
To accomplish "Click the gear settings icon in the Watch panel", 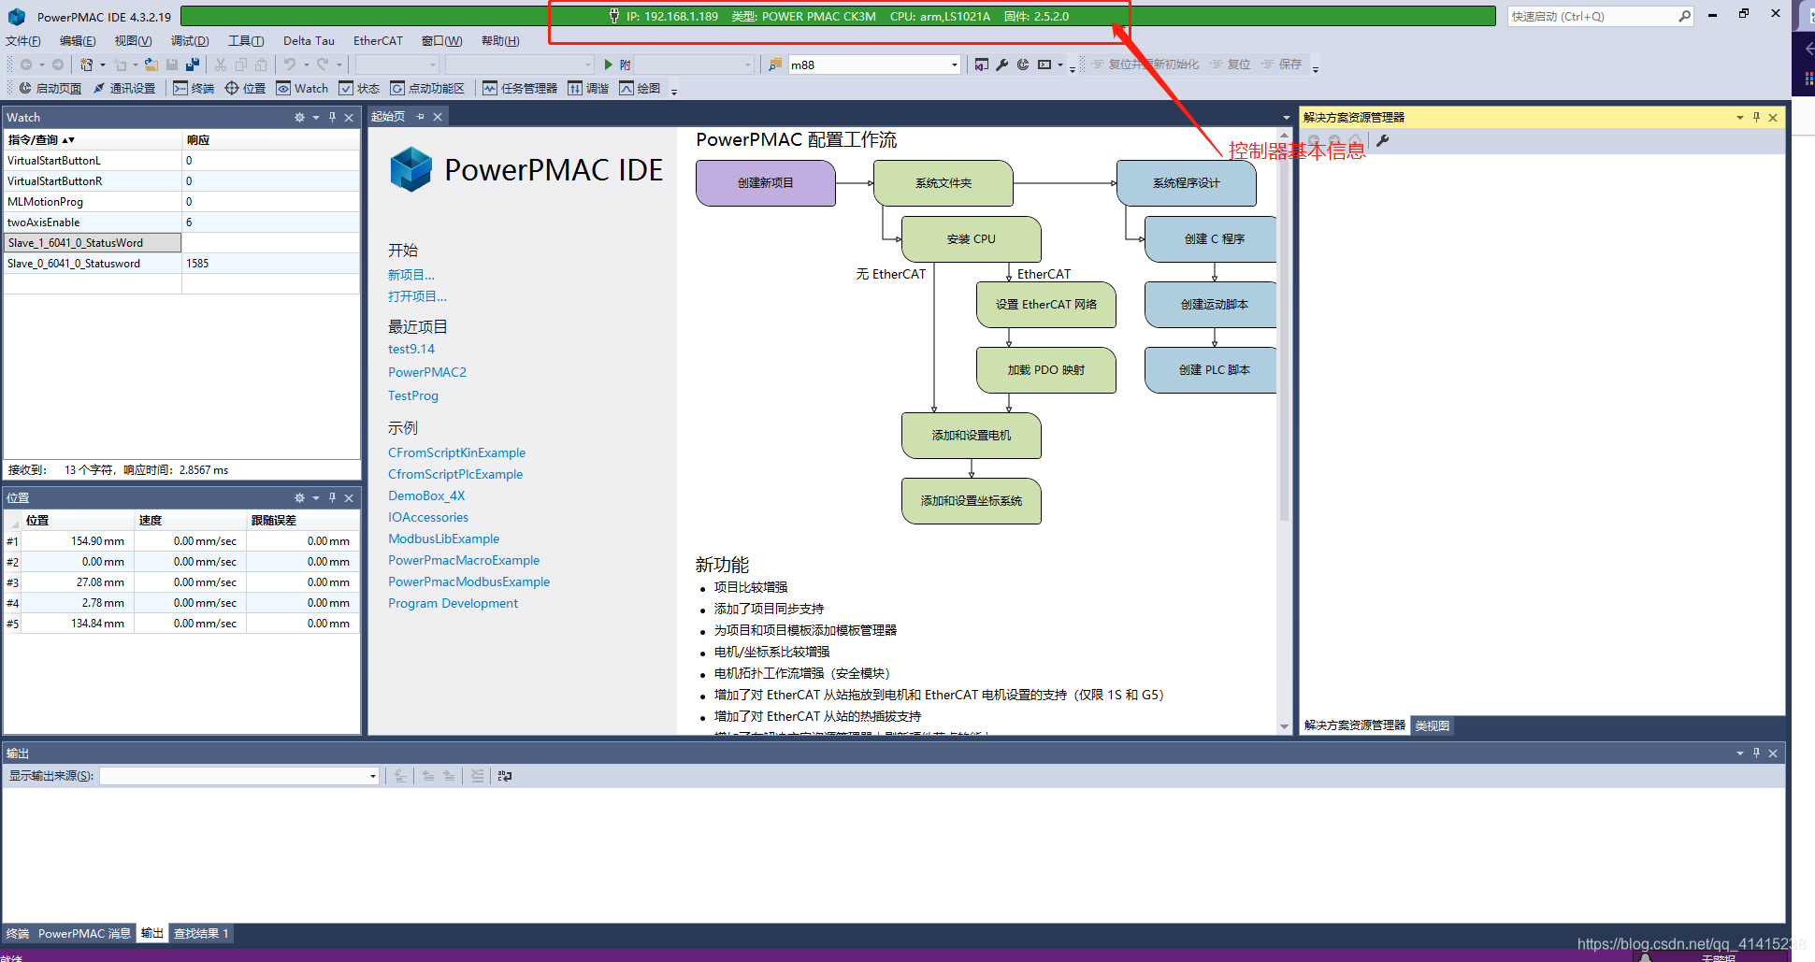I will tap(299, 118).
